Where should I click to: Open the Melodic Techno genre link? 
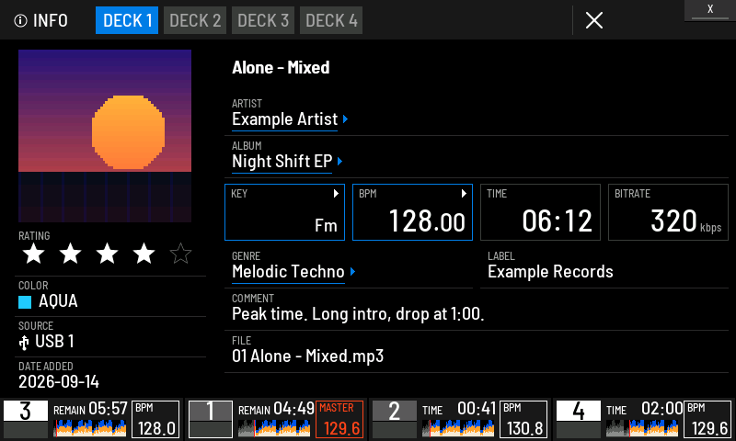(288, 272)
